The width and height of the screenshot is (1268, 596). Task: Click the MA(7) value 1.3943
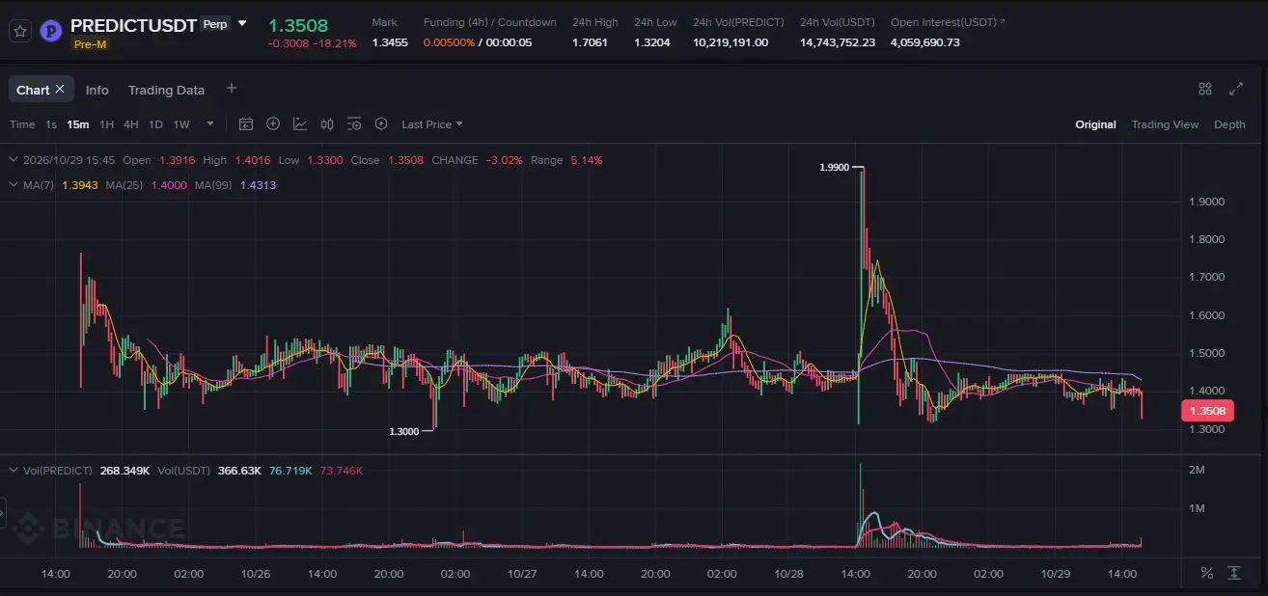[80, 185]
